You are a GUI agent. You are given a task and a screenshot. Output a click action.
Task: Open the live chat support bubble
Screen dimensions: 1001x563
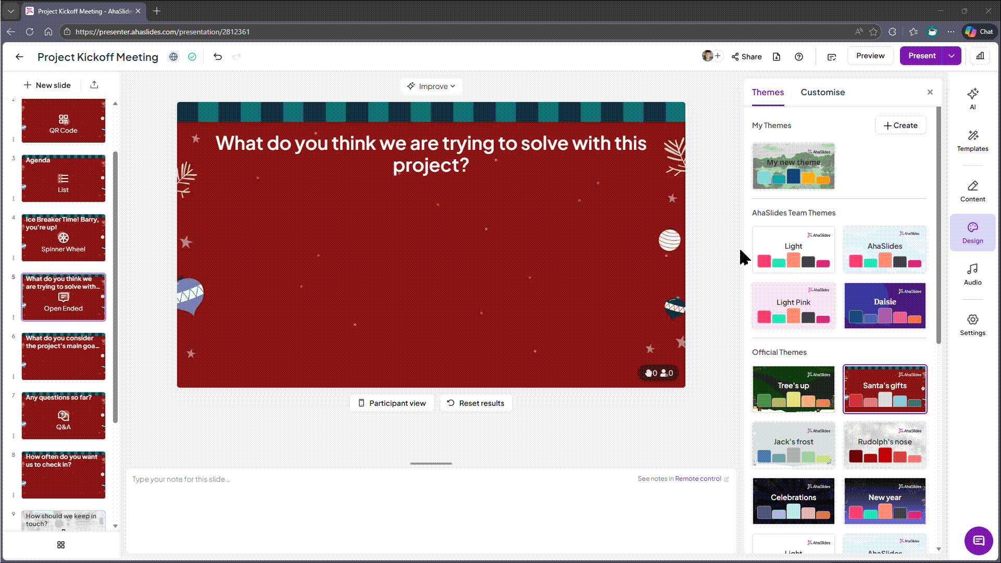pyautogui.click(x=979, y=541)
